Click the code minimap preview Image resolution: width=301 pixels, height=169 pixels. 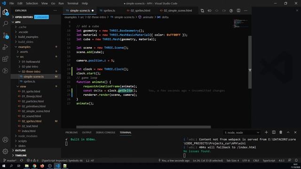(240, 23)
